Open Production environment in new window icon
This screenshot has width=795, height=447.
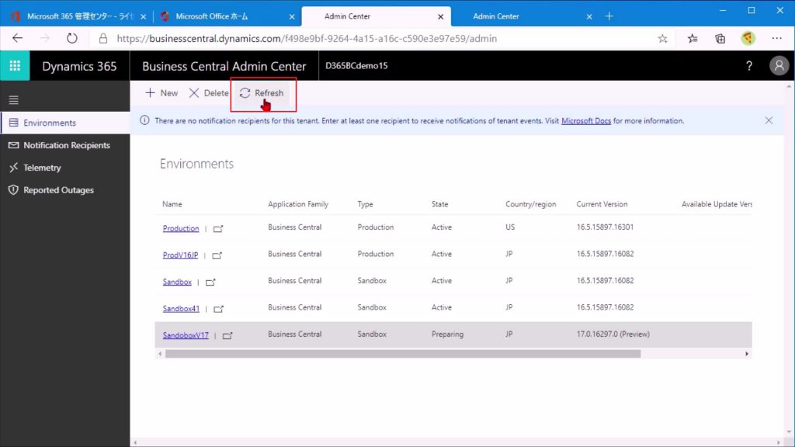(218, 229)
